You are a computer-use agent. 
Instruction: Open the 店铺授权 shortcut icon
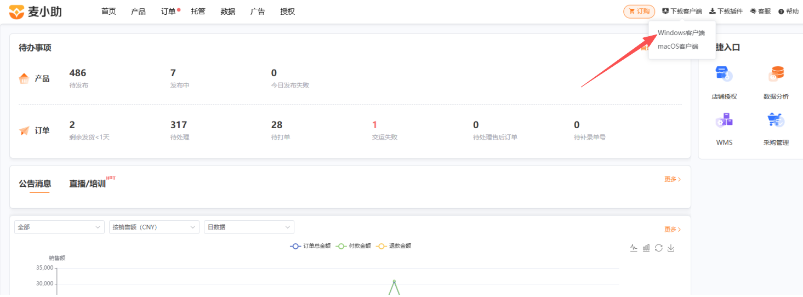[724, 74]
